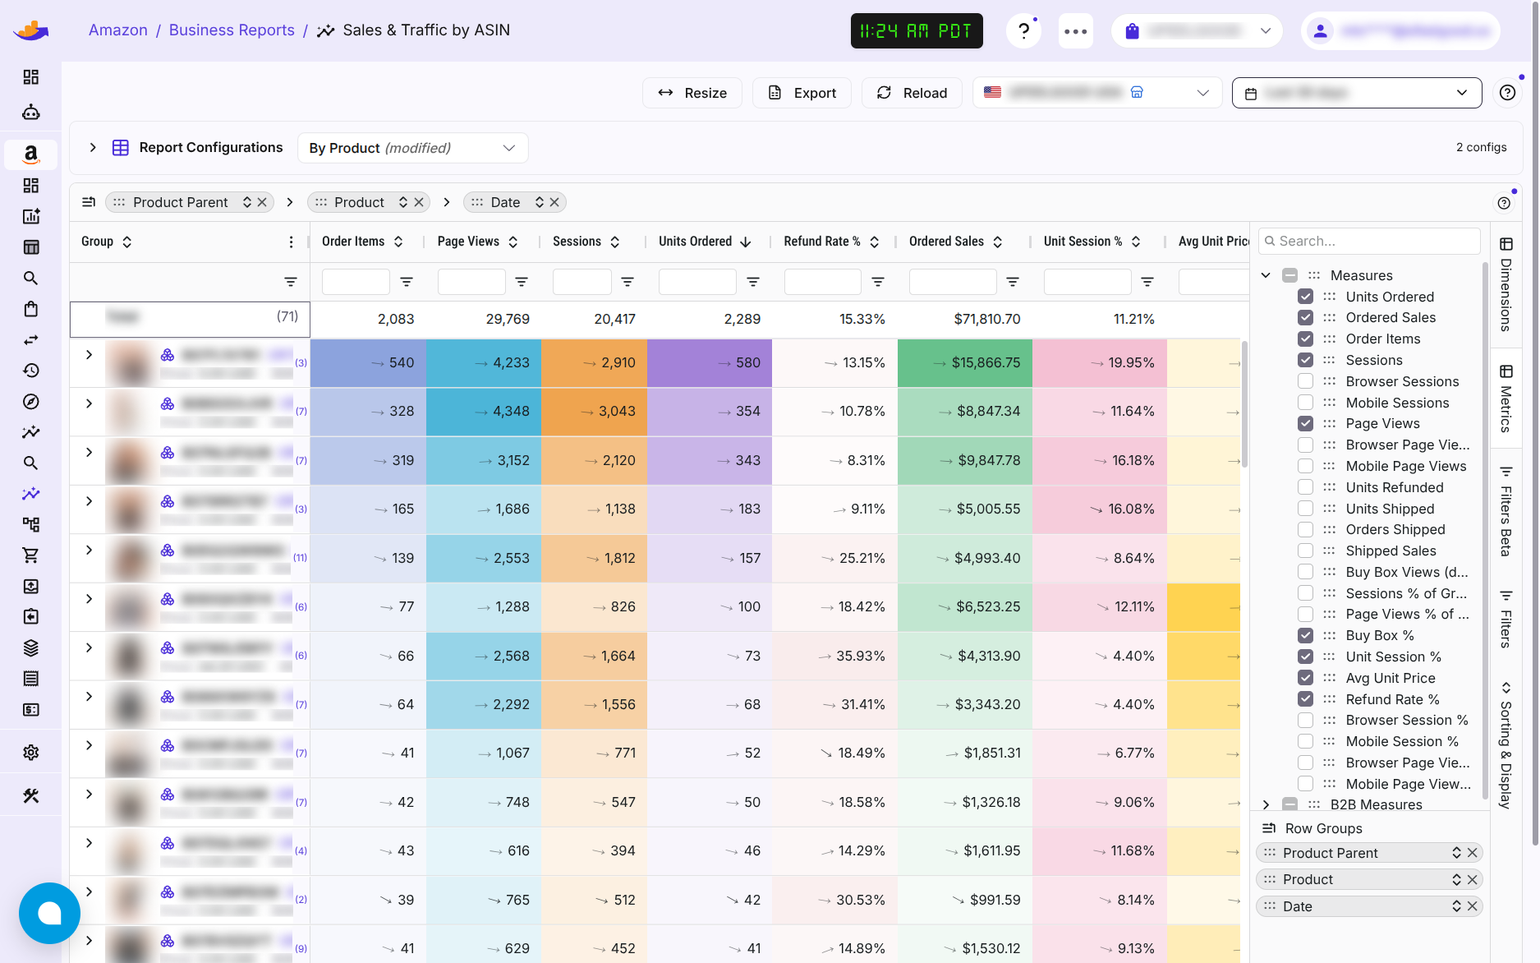Open the chat support bubble
This screenshot has height=963, width=1540.
tap(49, 913)
